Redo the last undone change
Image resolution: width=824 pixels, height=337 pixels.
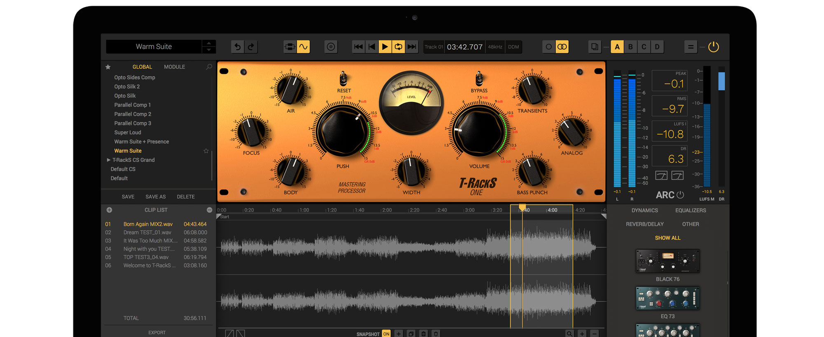[251, 47]
